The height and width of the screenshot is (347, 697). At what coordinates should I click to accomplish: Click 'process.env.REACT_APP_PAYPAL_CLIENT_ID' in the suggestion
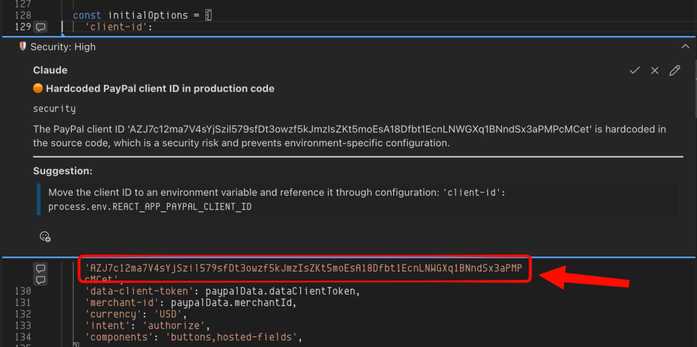(x=150, y=207)
